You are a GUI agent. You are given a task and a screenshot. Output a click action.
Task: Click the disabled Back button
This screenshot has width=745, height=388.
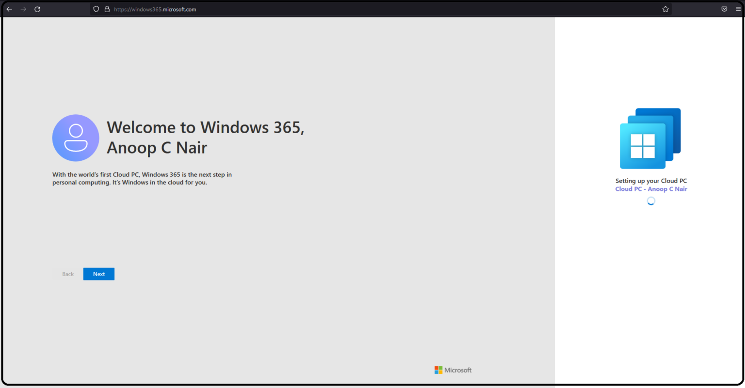(68, 274)
